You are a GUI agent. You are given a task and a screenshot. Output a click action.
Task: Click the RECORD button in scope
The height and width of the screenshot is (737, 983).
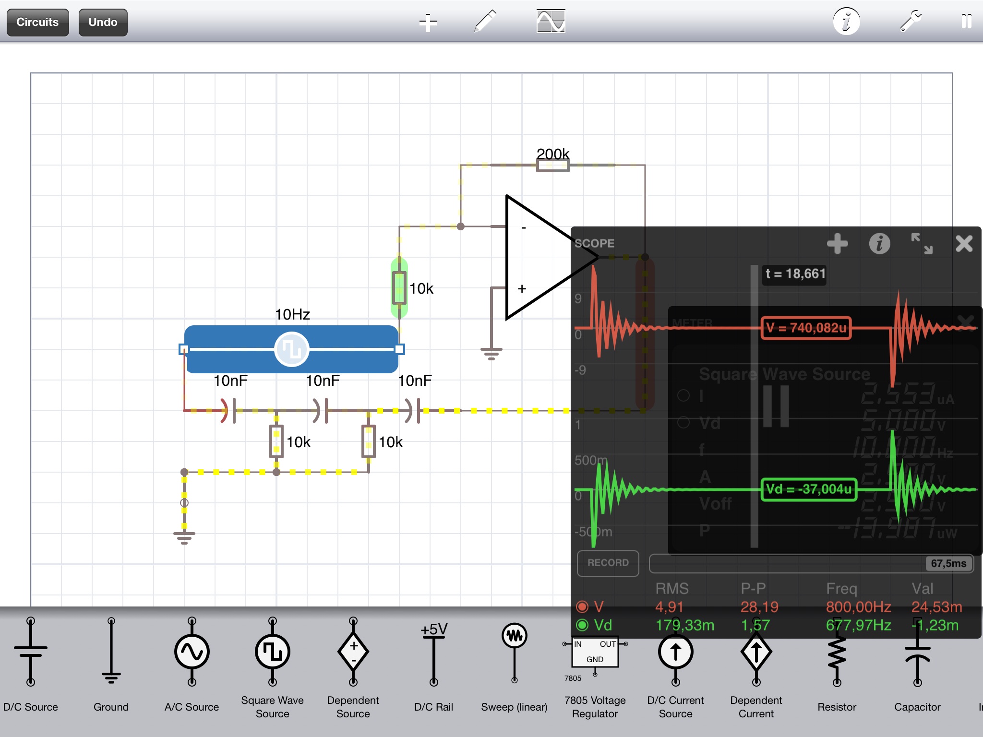pos(608,563)
